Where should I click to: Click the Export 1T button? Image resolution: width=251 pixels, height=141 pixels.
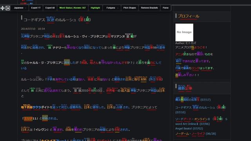coord(36,8)
